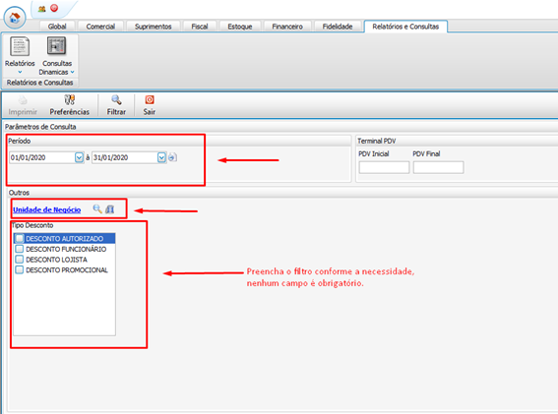Click the Imprimir printer icon
The width and height of the screenshot is (558, 414).
[x=23, y=100]
